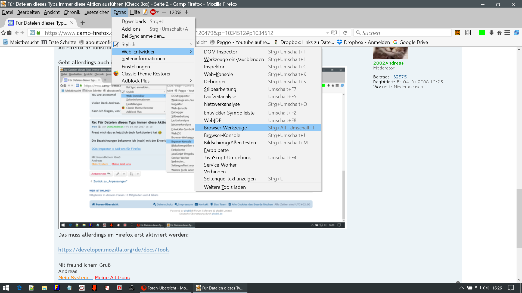Click the reload page icon

tap(345, 33)
